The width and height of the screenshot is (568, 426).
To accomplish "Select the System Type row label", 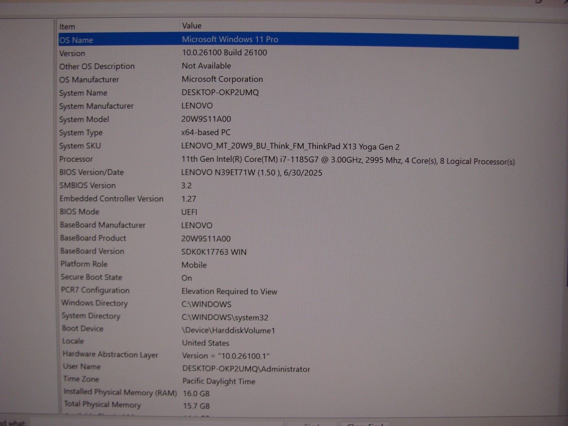I will [x=81, y=133].
